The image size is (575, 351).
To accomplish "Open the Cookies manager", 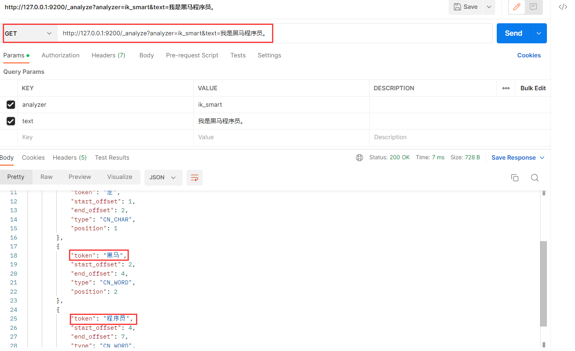I will (529, 55).
